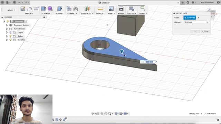Viewport: 221px width, 124px height.
Task: Open the Display Settings monitor icon
Action: click(x=116, y=114)
